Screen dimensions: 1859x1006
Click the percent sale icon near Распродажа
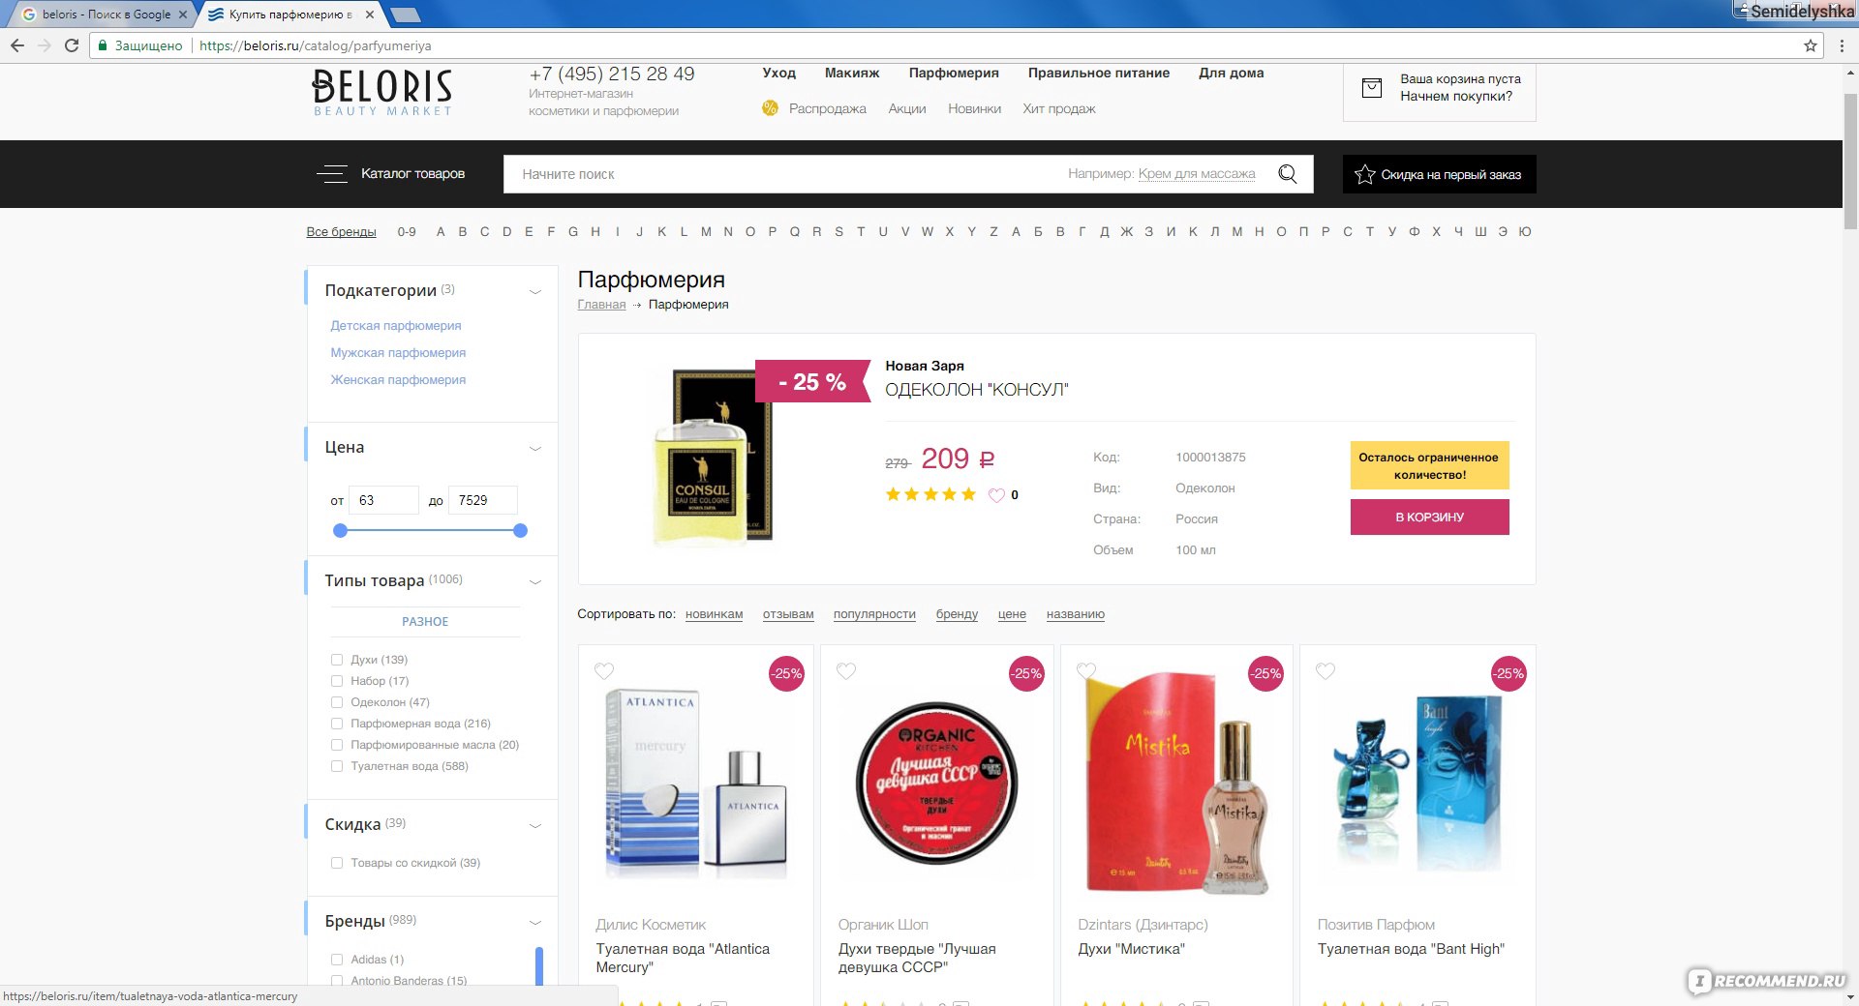(770, 108)
